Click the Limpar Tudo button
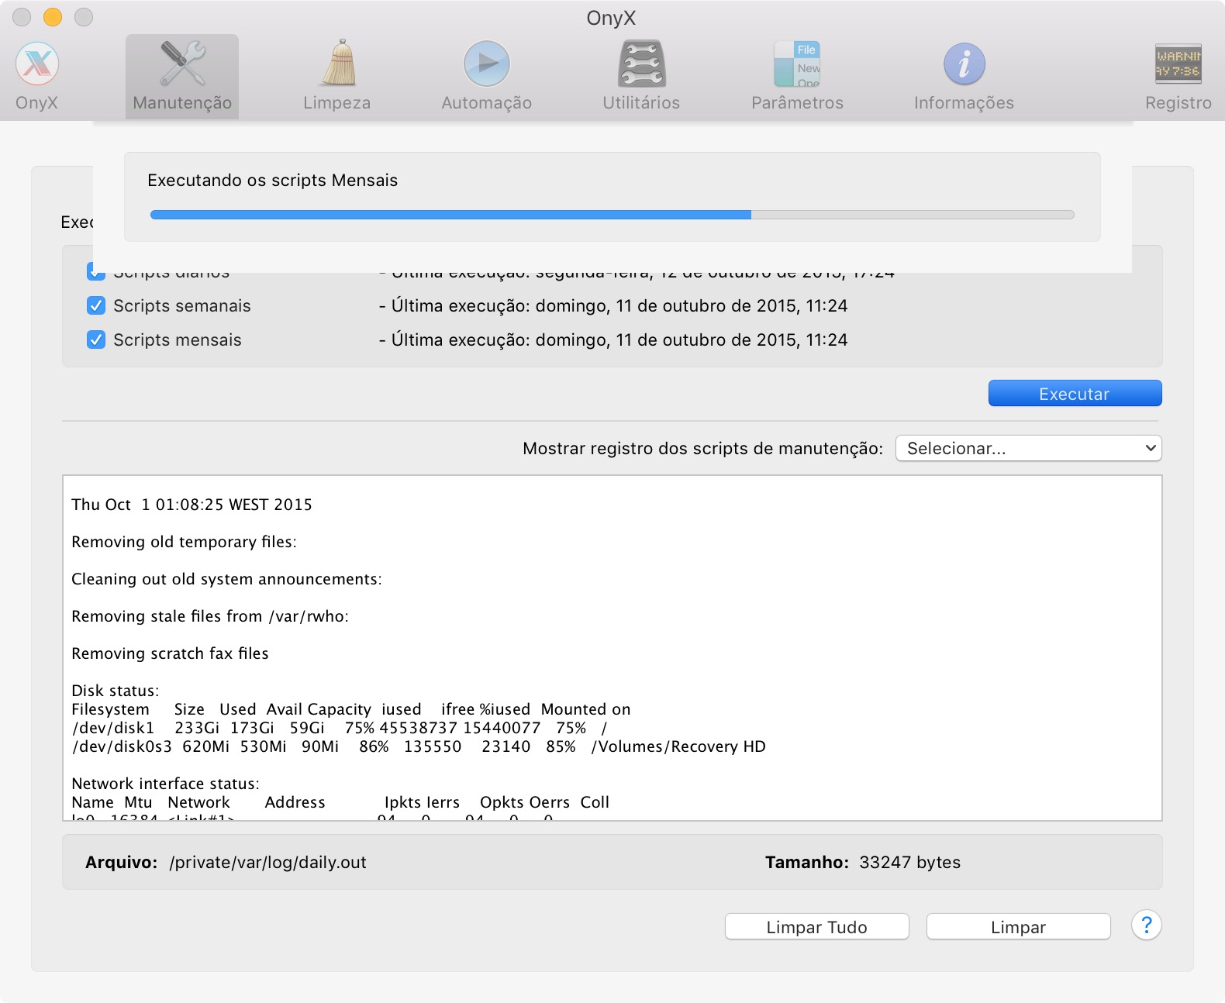 pos(816,927)
